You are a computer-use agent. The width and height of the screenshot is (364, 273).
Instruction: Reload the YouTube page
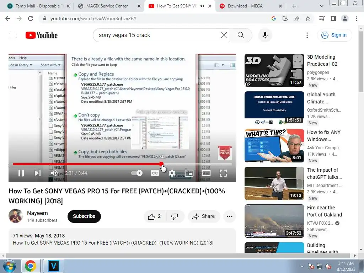(31, 18)
